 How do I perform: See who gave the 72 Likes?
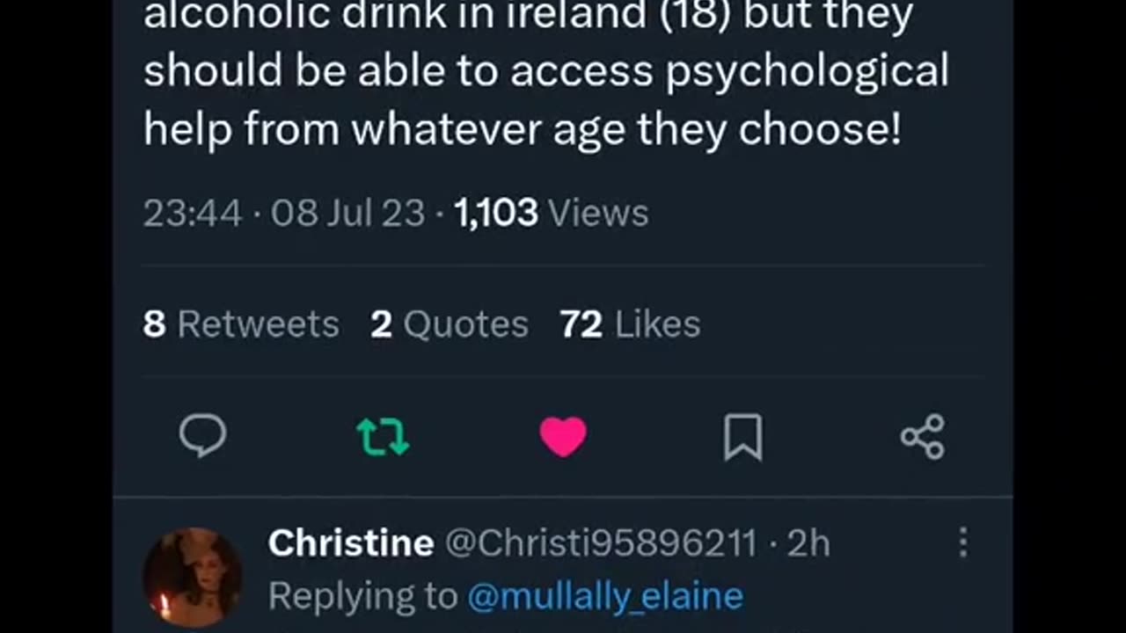click(630, 324)
